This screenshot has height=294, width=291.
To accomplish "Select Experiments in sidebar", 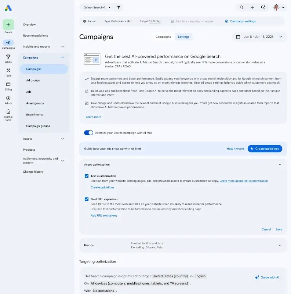I will (34, 115).
